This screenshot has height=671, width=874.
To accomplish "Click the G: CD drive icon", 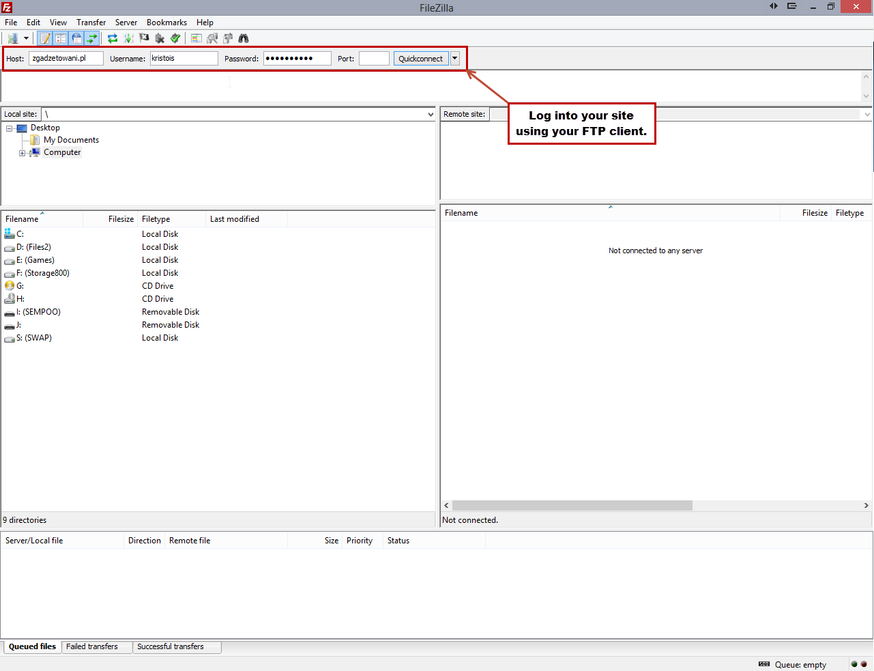I will point(10,286).
